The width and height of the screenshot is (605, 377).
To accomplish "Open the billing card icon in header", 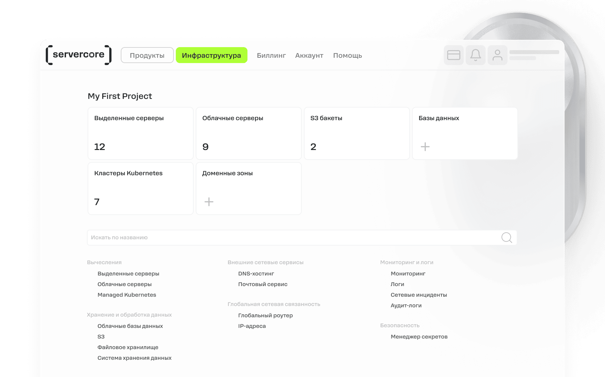I will click(454, 55).
